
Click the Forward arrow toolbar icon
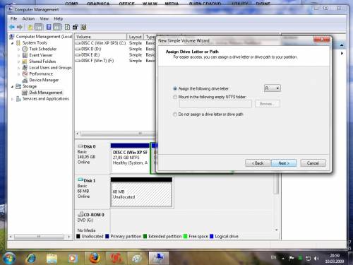(x=20, y=27)
